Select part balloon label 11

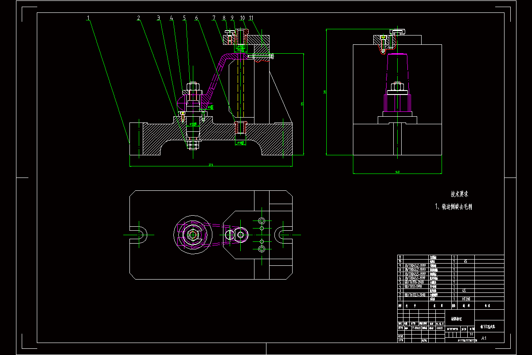pyautogui.click(x=251, y=18)
